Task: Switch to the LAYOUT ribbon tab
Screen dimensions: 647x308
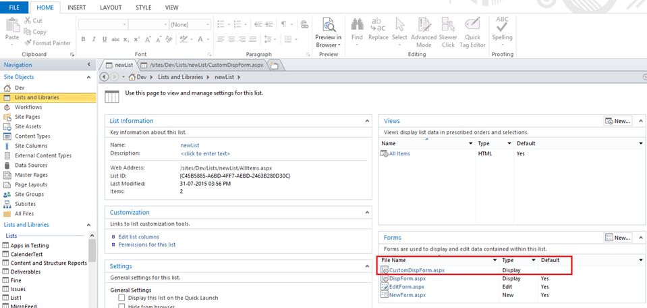Action: click(x=111, y=7)
